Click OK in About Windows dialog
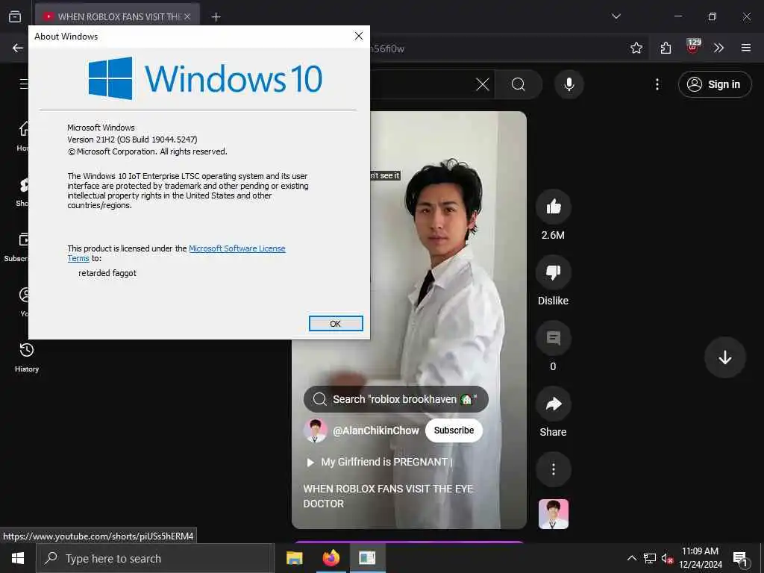This screenshot has height=573, width=764. pyautogui.click(x=336, y=324)
